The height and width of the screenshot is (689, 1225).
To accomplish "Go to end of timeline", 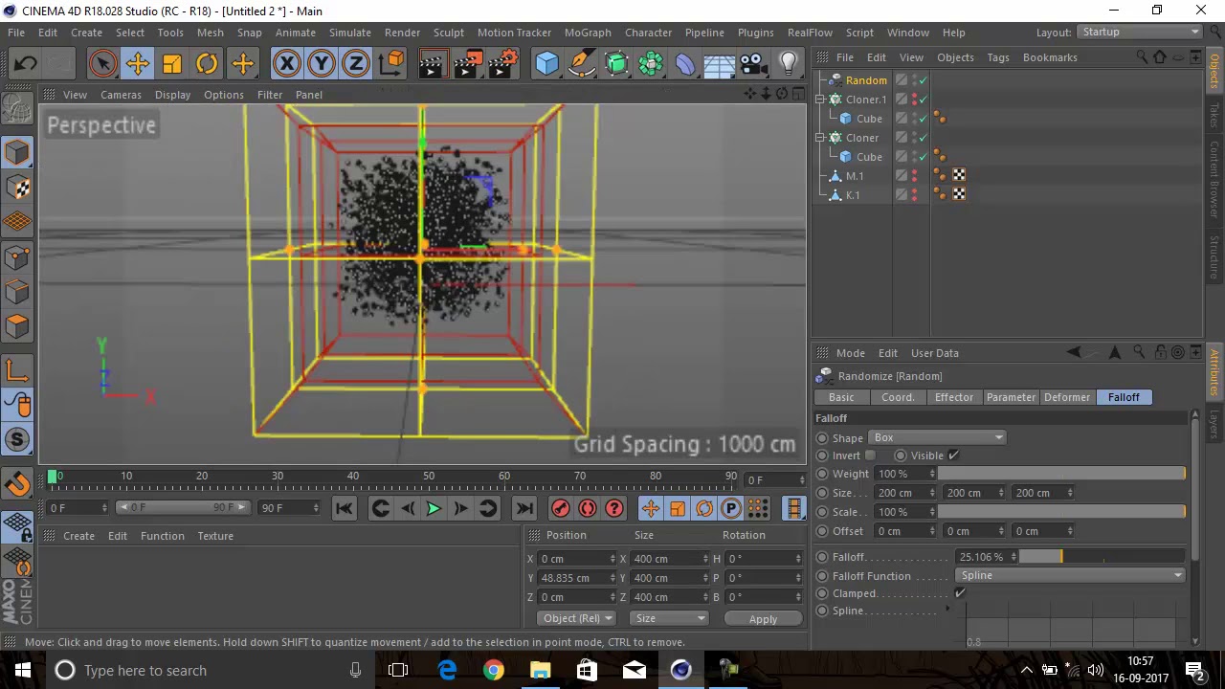I will 523,509.
